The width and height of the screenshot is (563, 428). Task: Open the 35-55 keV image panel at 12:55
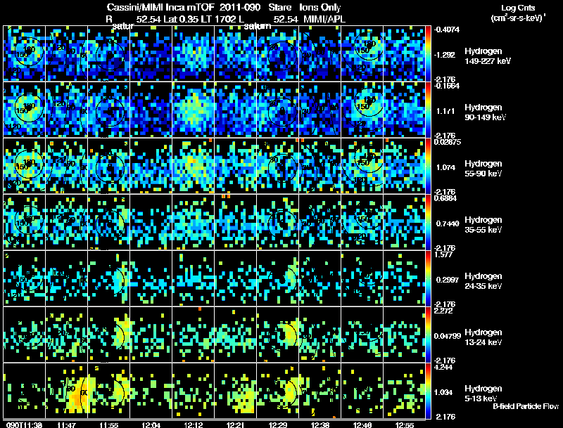(404, 222)
